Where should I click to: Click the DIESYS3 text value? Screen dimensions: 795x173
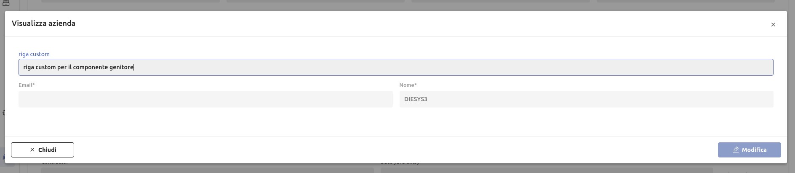pos(416,99)
